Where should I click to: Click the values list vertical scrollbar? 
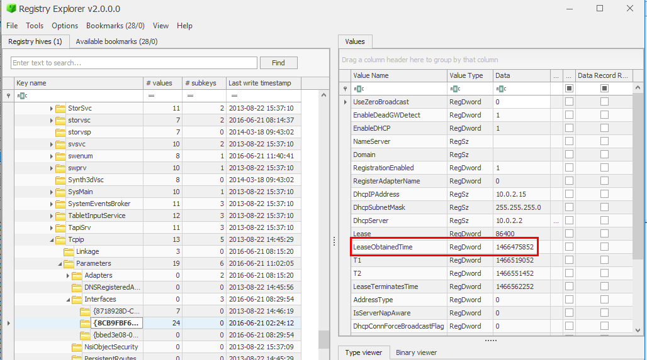[x=638, y=188]
